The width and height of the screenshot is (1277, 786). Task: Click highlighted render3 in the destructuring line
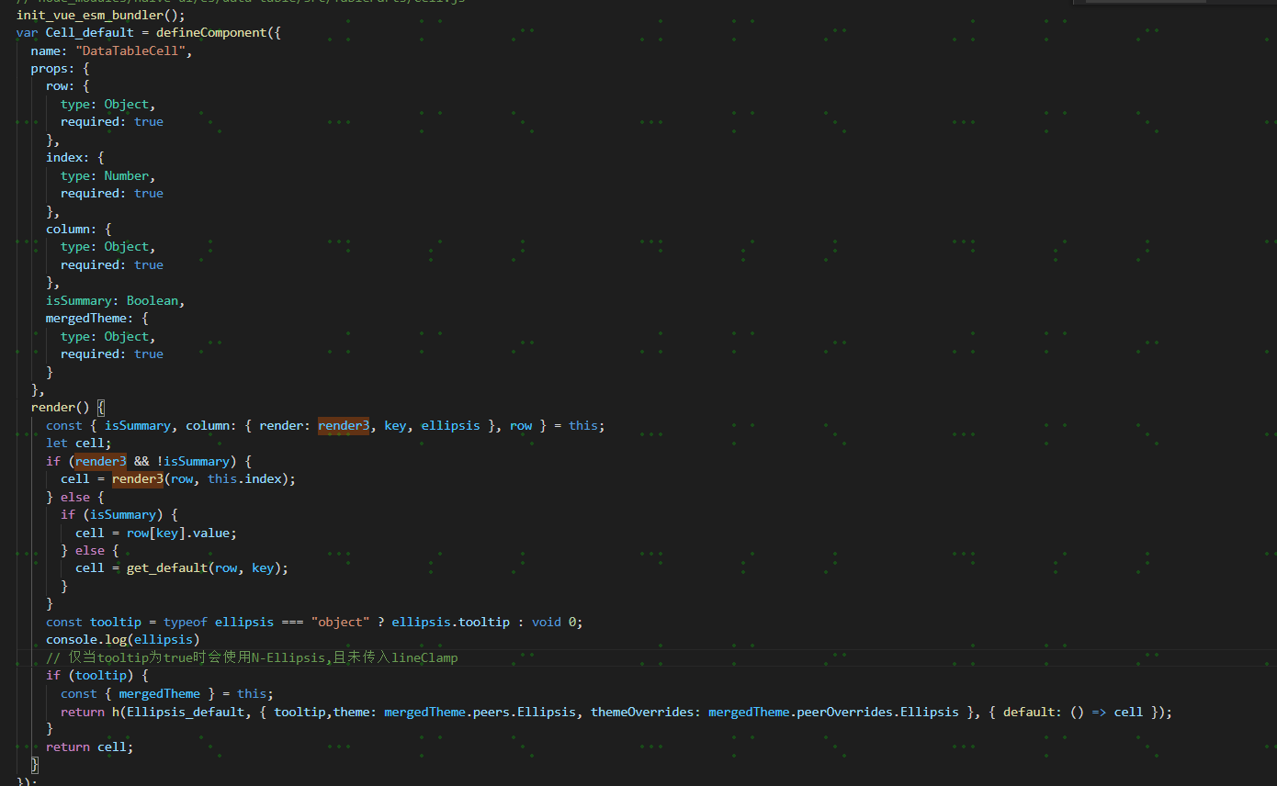344,426
